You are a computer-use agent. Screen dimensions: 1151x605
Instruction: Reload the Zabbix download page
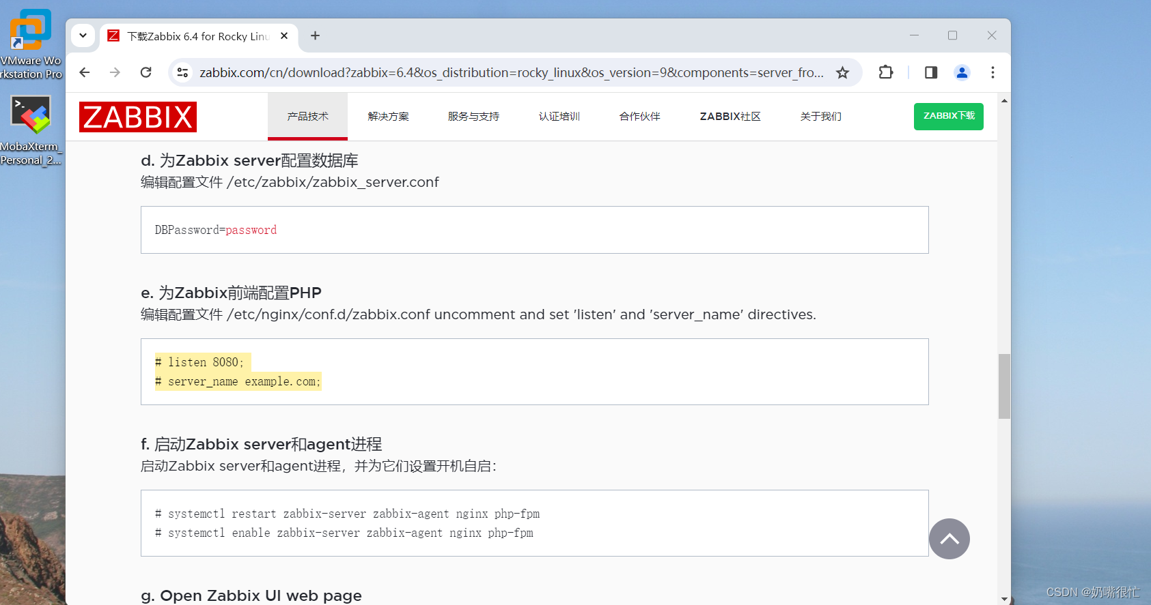click(x=146, y=72)
